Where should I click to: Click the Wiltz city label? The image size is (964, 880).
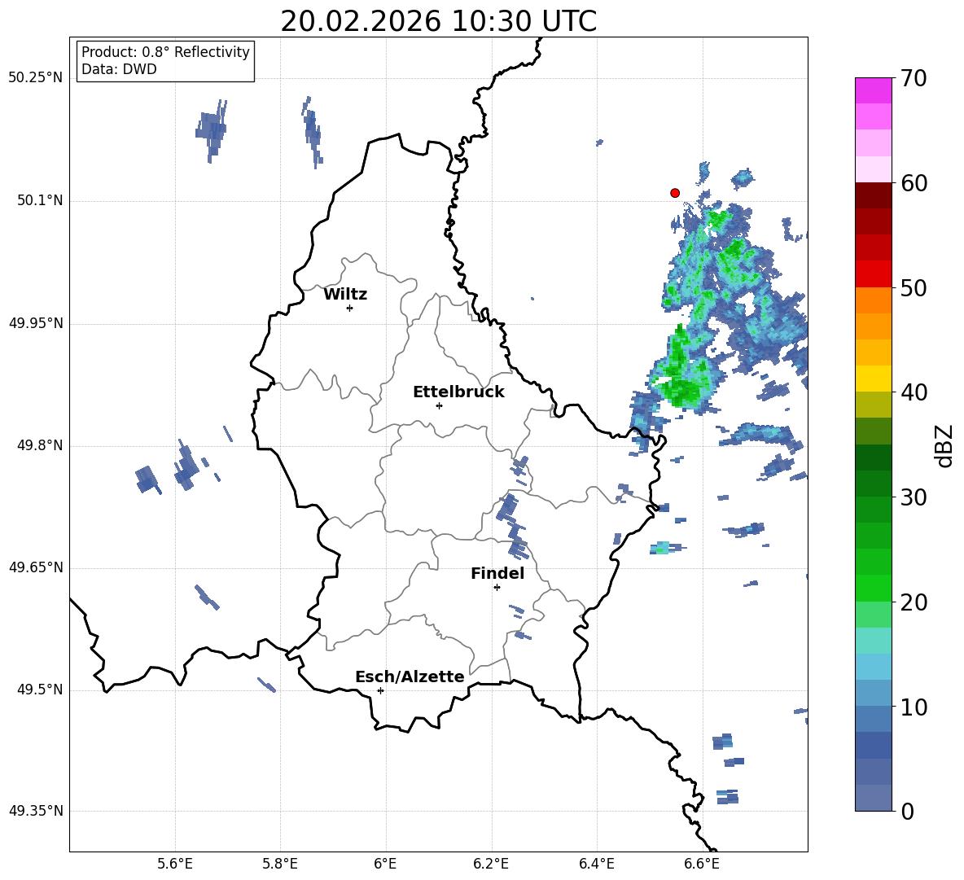pyautogui.click(x=345, y=295)
